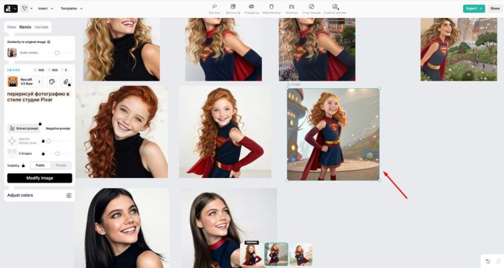Click the Adjust colors sliders icon
The width and height of the screenshot is (504, 268).
pos(69,195)
